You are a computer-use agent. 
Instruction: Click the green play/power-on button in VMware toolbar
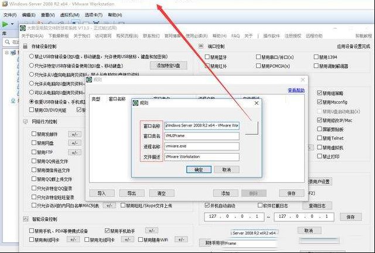pyautogui.click(x=5, y=24)
